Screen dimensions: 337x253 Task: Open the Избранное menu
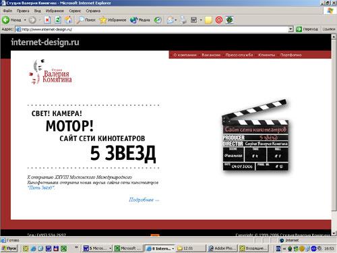coord(55,11)
